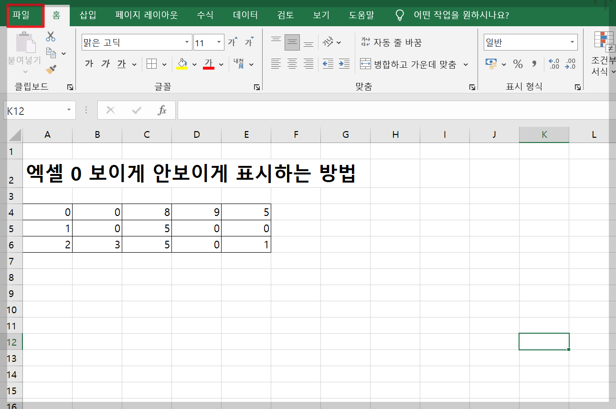Apply Percent Style from number format group

coord(518,64)
